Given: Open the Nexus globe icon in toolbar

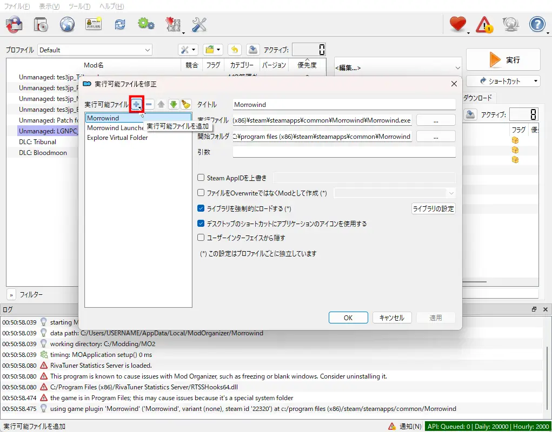Looking at the screenshot, I should point(67,25).
